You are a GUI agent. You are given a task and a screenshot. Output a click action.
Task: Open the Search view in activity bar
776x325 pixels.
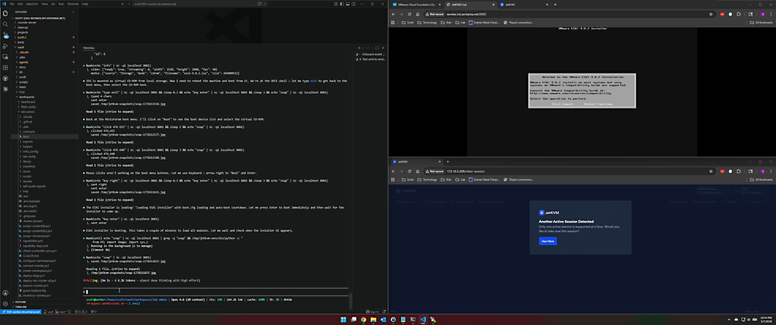coord(5,24)
